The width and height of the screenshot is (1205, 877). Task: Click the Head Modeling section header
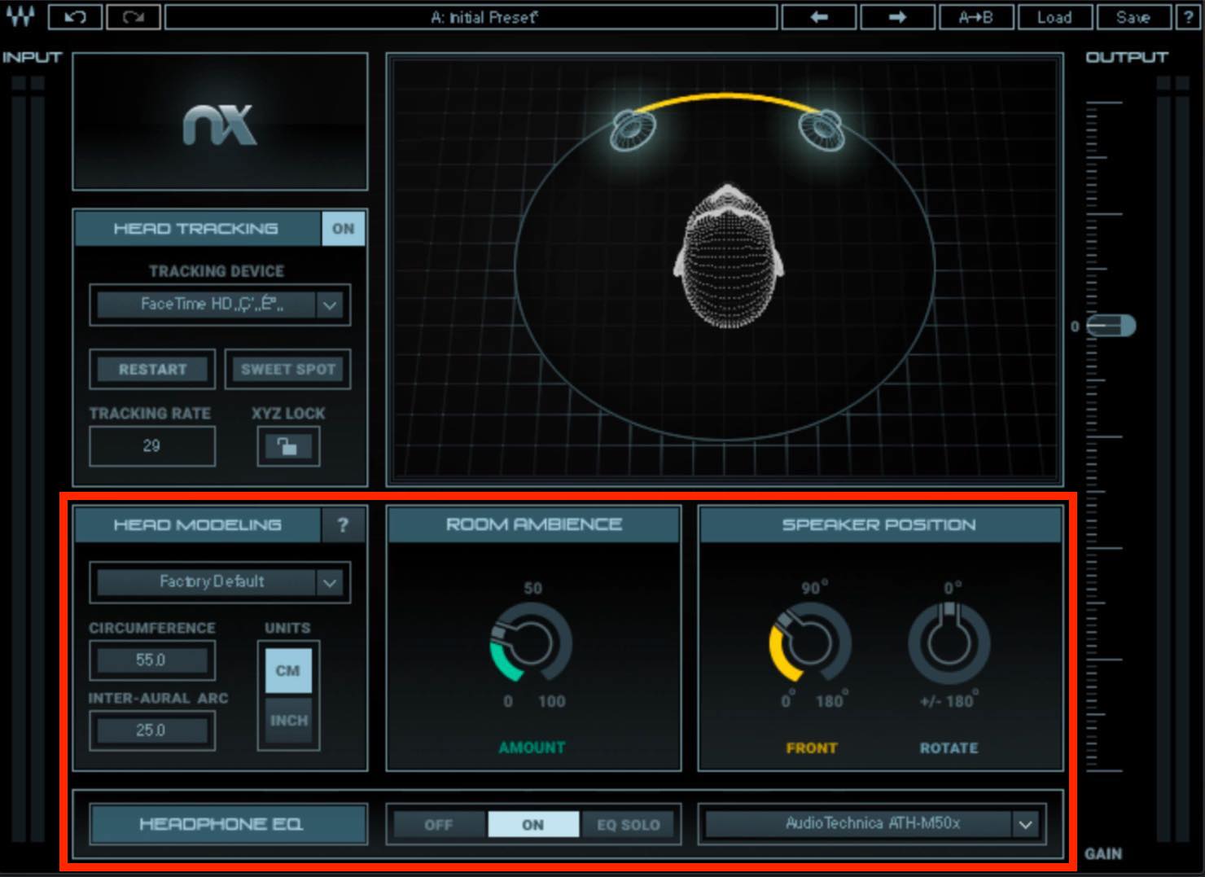pos(198,524)
